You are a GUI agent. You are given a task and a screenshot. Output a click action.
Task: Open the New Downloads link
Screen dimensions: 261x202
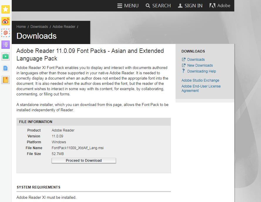(x=200, y=65)
